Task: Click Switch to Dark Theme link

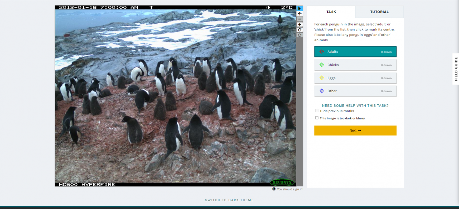Action: tap(229, 200)
